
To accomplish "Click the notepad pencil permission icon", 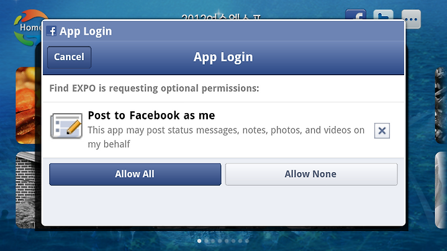I will click(66, 125).
